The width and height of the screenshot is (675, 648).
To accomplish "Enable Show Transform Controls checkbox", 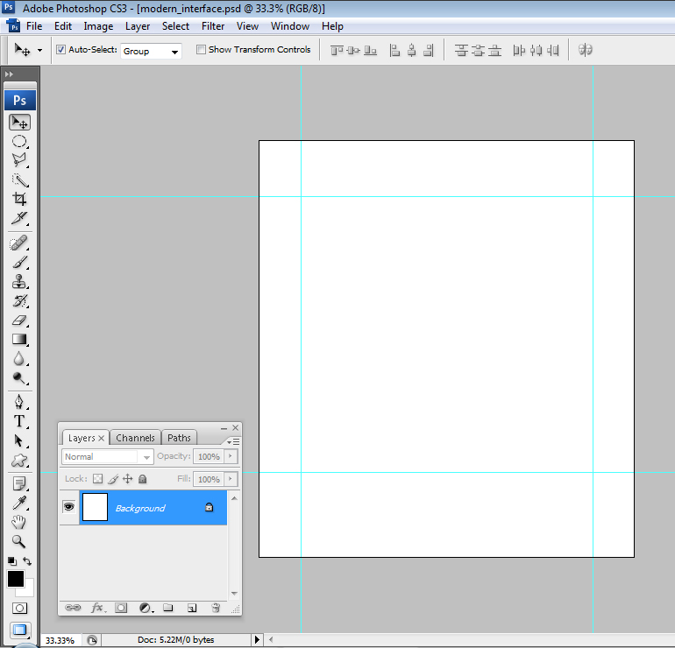I will [201, 49].
